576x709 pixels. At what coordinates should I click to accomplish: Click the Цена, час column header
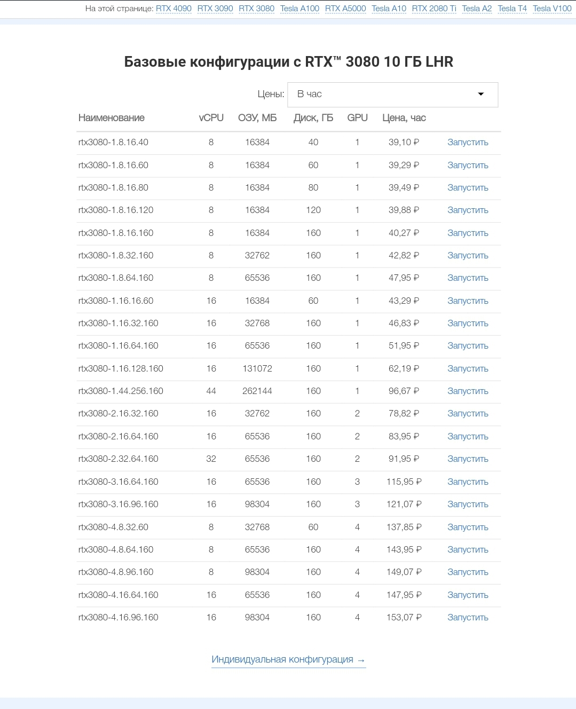coord(404,118)
